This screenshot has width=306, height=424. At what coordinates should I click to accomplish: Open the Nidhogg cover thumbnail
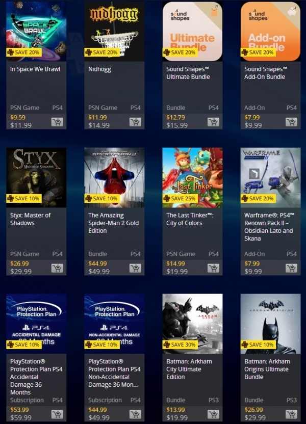click(x=114, y=32)
